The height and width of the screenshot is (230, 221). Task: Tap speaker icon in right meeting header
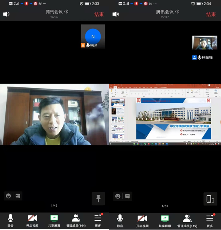116,14
